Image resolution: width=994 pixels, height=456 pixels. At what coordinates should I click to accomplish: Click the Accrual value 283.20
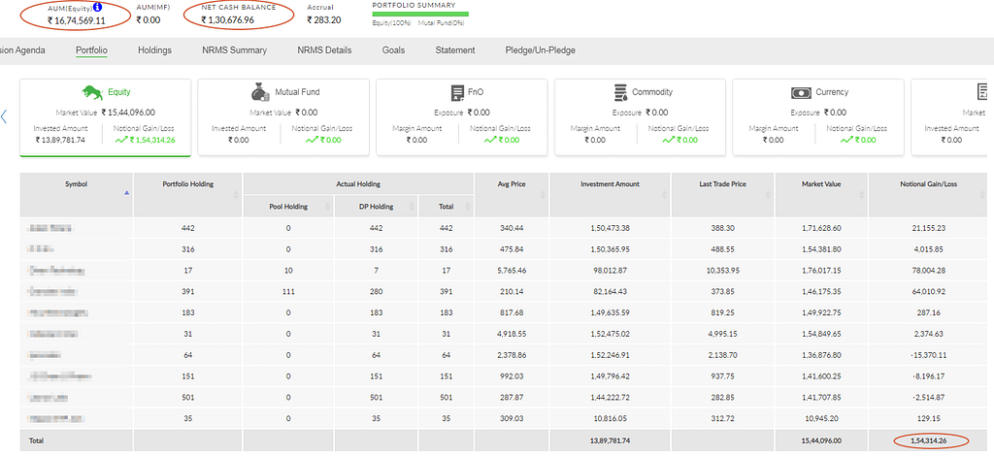tap(324, 19)
